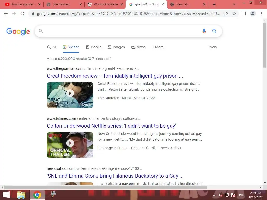The width and height of the screenshot is (267, 200).
Task: Open the Chrome profile avatar
Action: 253,14
